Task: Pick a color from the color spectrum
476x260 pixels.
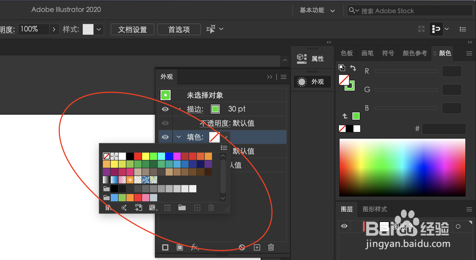Action: [x=401, y=168]
